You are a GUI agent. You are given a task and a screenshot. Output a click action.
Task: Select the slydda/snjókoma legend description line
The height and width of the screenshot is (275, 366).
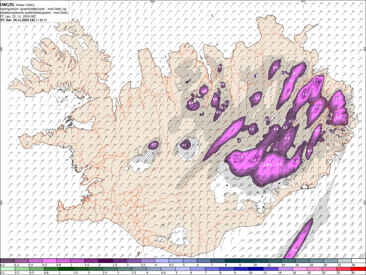34,13
